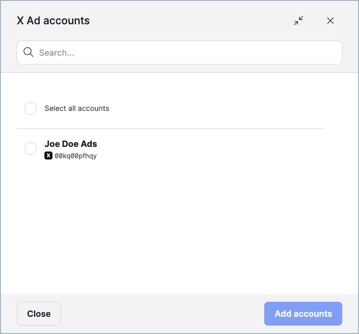This screenshot has width=359, height=334.
Task: Click the shrink window icon near the close button
Action: click(x=299, y=21)
